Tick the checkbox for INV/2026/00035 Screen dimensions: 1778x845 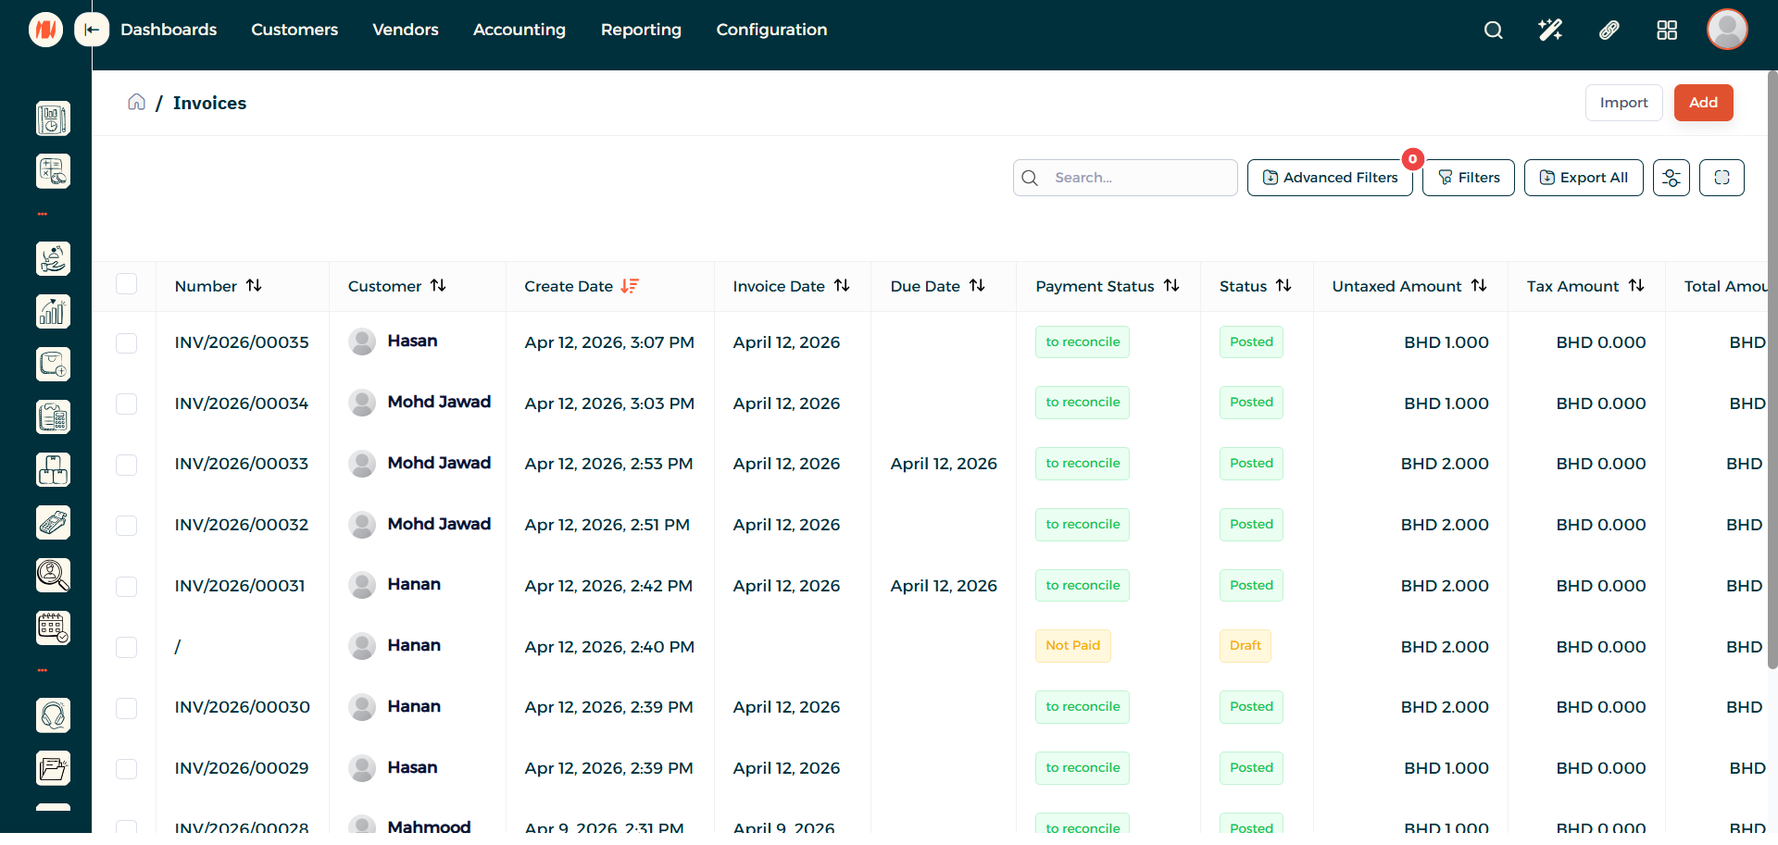coord(127,343)
